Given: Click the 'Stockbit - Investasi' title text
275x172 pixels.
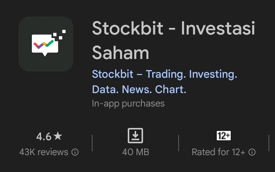Looking at the screenshot, I should pyautogui.click(x=173, y=28).
